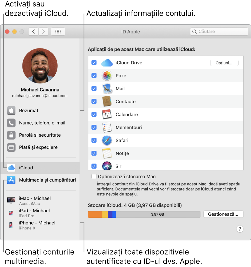Click the Poze (Photos) flower icon

click(x=107, y=75)
